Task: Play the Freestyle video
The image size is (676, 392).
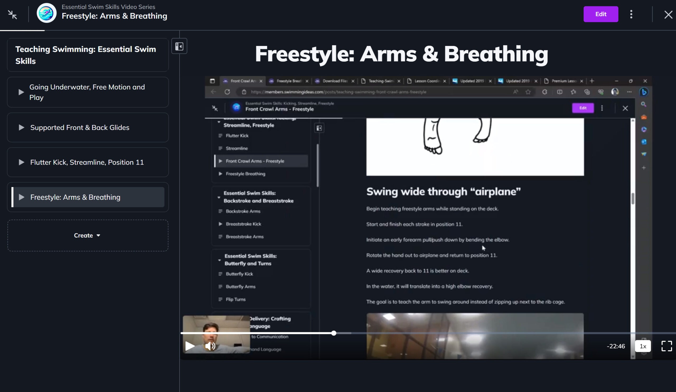Action: (x=190, y=346)
